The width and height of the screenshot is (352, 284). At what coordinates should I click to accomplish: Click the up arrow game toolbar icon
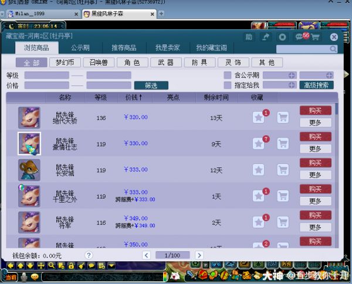click(x=21, y=266)
